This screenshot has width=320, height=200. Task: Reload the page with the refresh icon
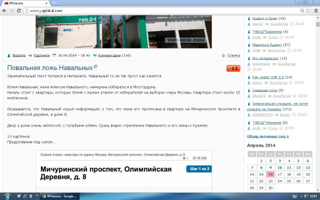[19, 10]
